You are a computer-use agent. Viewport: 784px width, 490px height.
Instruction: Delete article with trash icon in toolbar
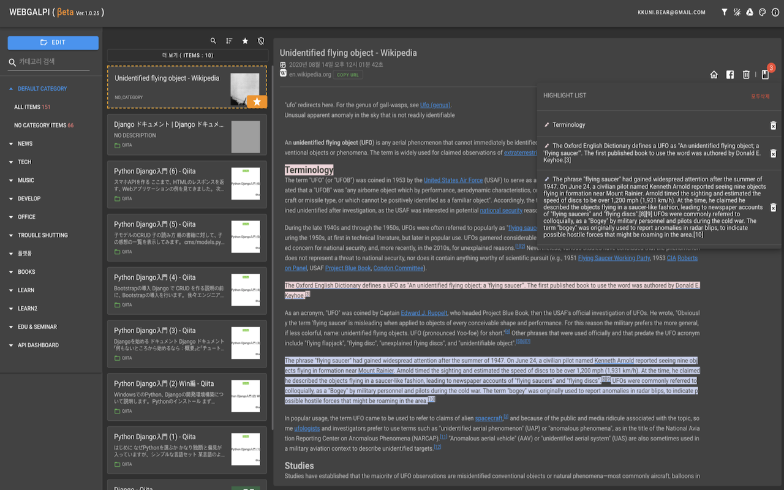[x=746, y=75]
